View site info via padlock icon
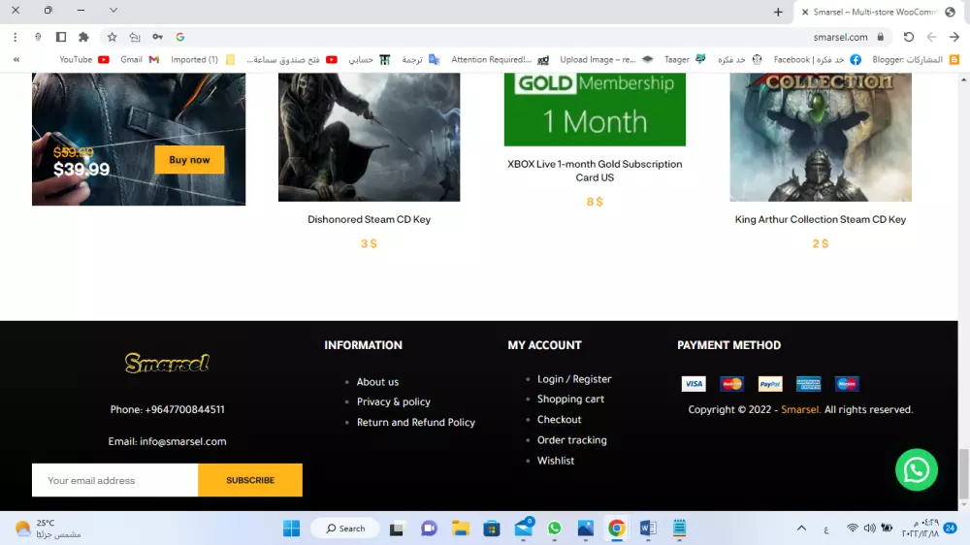This screenshot has height=545, width=970. [881, 37]
